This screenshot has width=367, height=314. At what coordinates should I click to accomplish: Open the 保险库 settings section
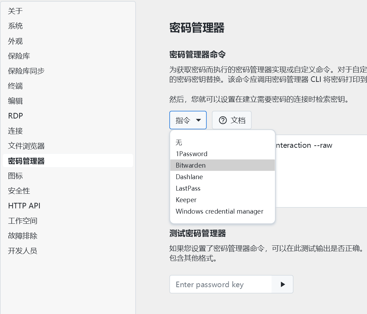(x=68, y=56)
